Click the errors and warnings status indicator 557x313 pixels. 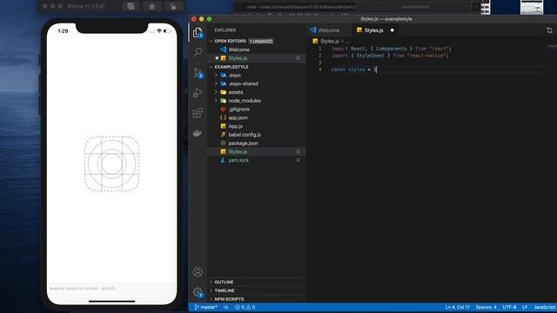[x=245, y=307]
